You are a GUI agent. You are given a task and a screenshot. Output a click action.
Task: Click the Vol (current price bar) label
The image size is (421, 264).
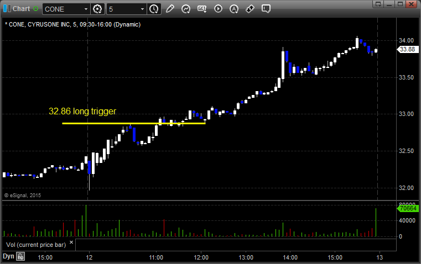click(x=36, y=245)
